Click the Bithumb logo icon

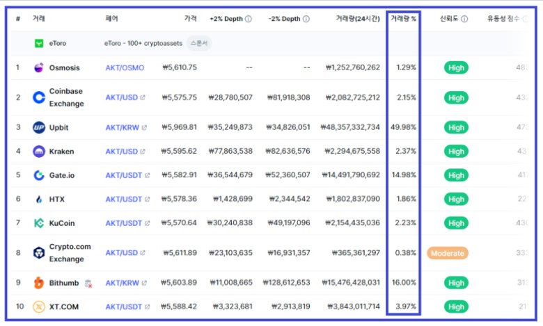[39, 283]
